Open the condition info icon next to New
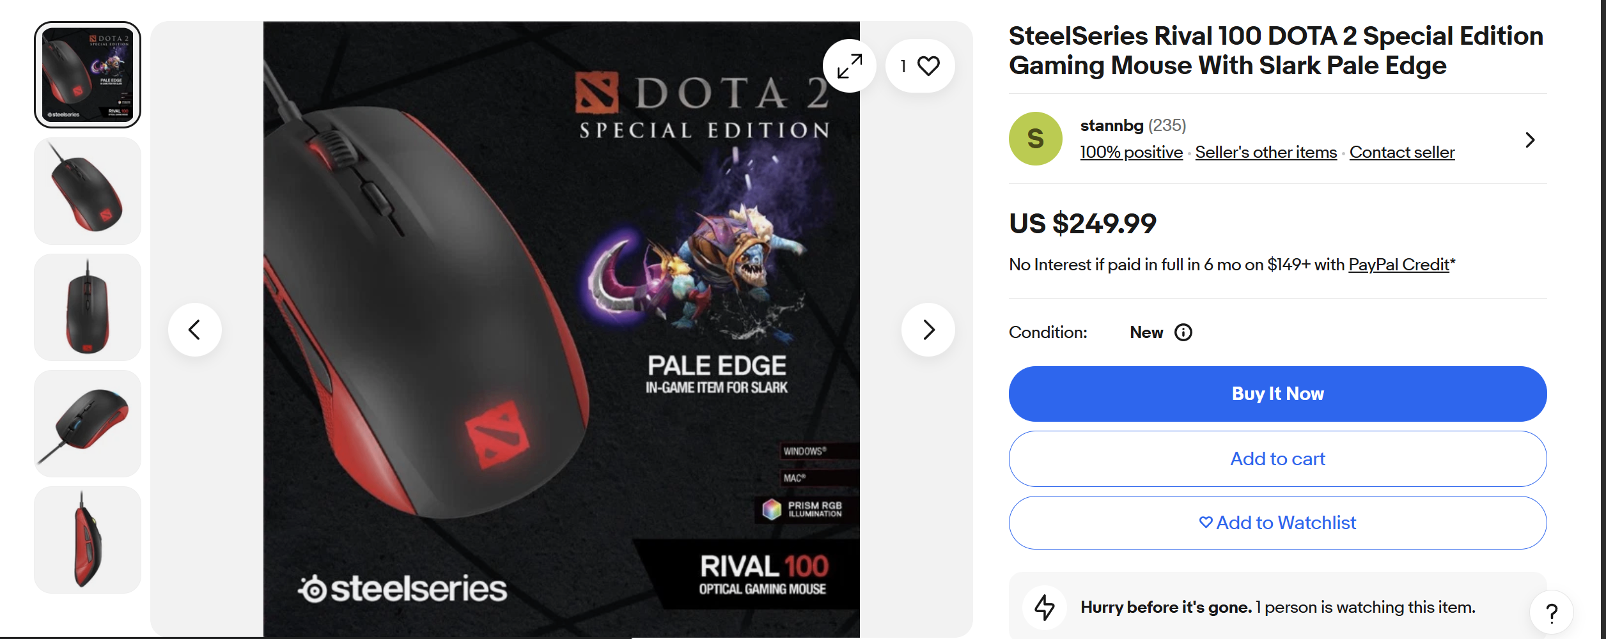Viewport: 1606px width, 639px height. tap(1183, 332)
